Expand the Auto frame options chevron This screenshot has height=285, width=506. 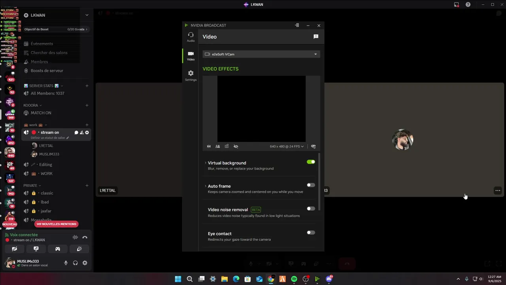click(x=206, y=186)
